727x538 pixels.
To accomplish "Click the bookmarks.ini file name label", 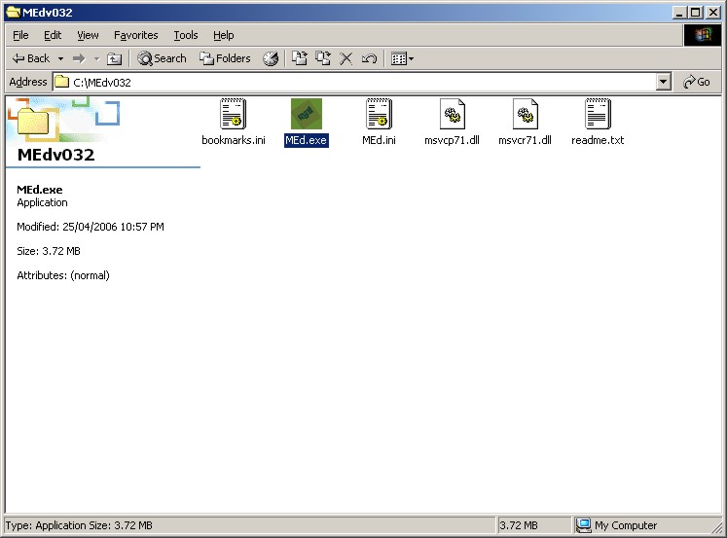I will pos(234,140).
